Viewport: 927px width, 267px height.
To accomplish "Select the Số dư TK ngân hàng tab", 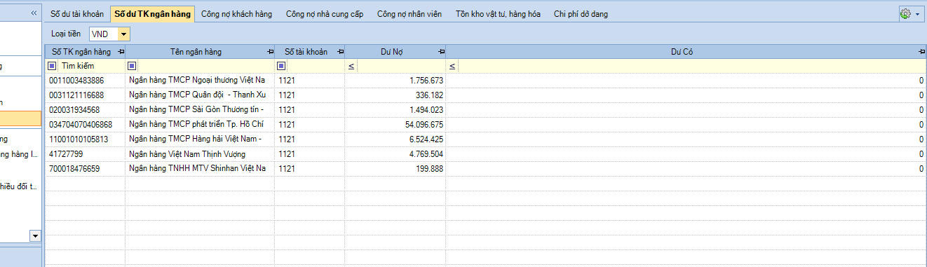I will click(x=152, y=14).
